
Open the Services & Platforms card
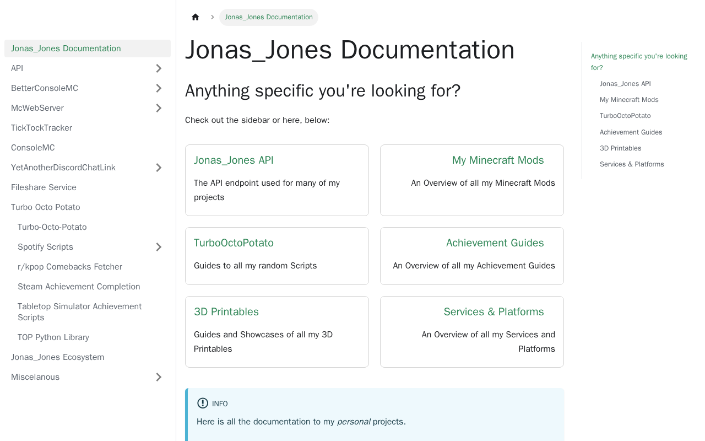pos(493,312)
